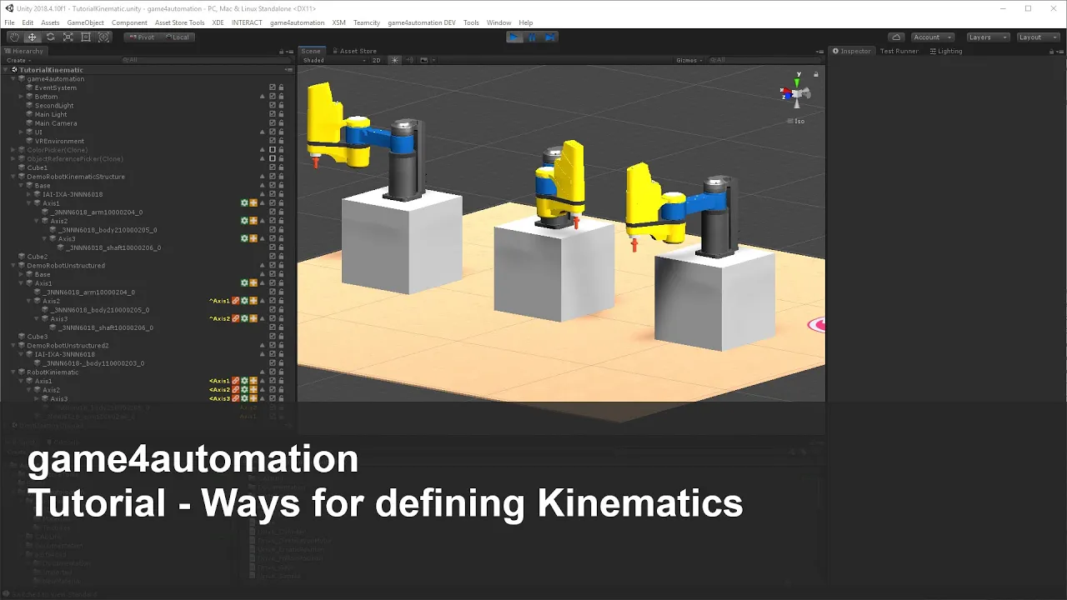Click orange move icon on Axis2 under DemoRobotKinematicStructure
Viewport: 1067px width, 600px height.
tap(253, 221)
